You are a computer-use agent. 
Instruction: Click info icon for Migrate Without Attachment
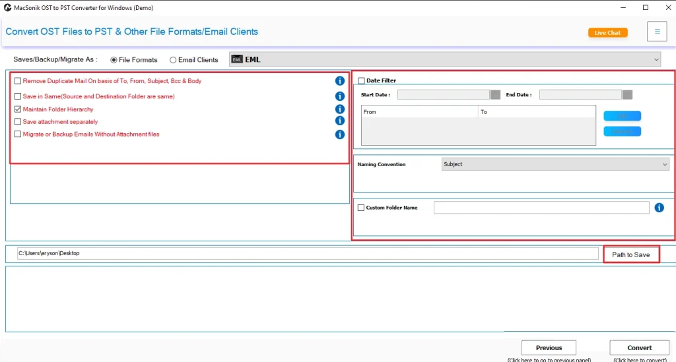pos(340,135)
